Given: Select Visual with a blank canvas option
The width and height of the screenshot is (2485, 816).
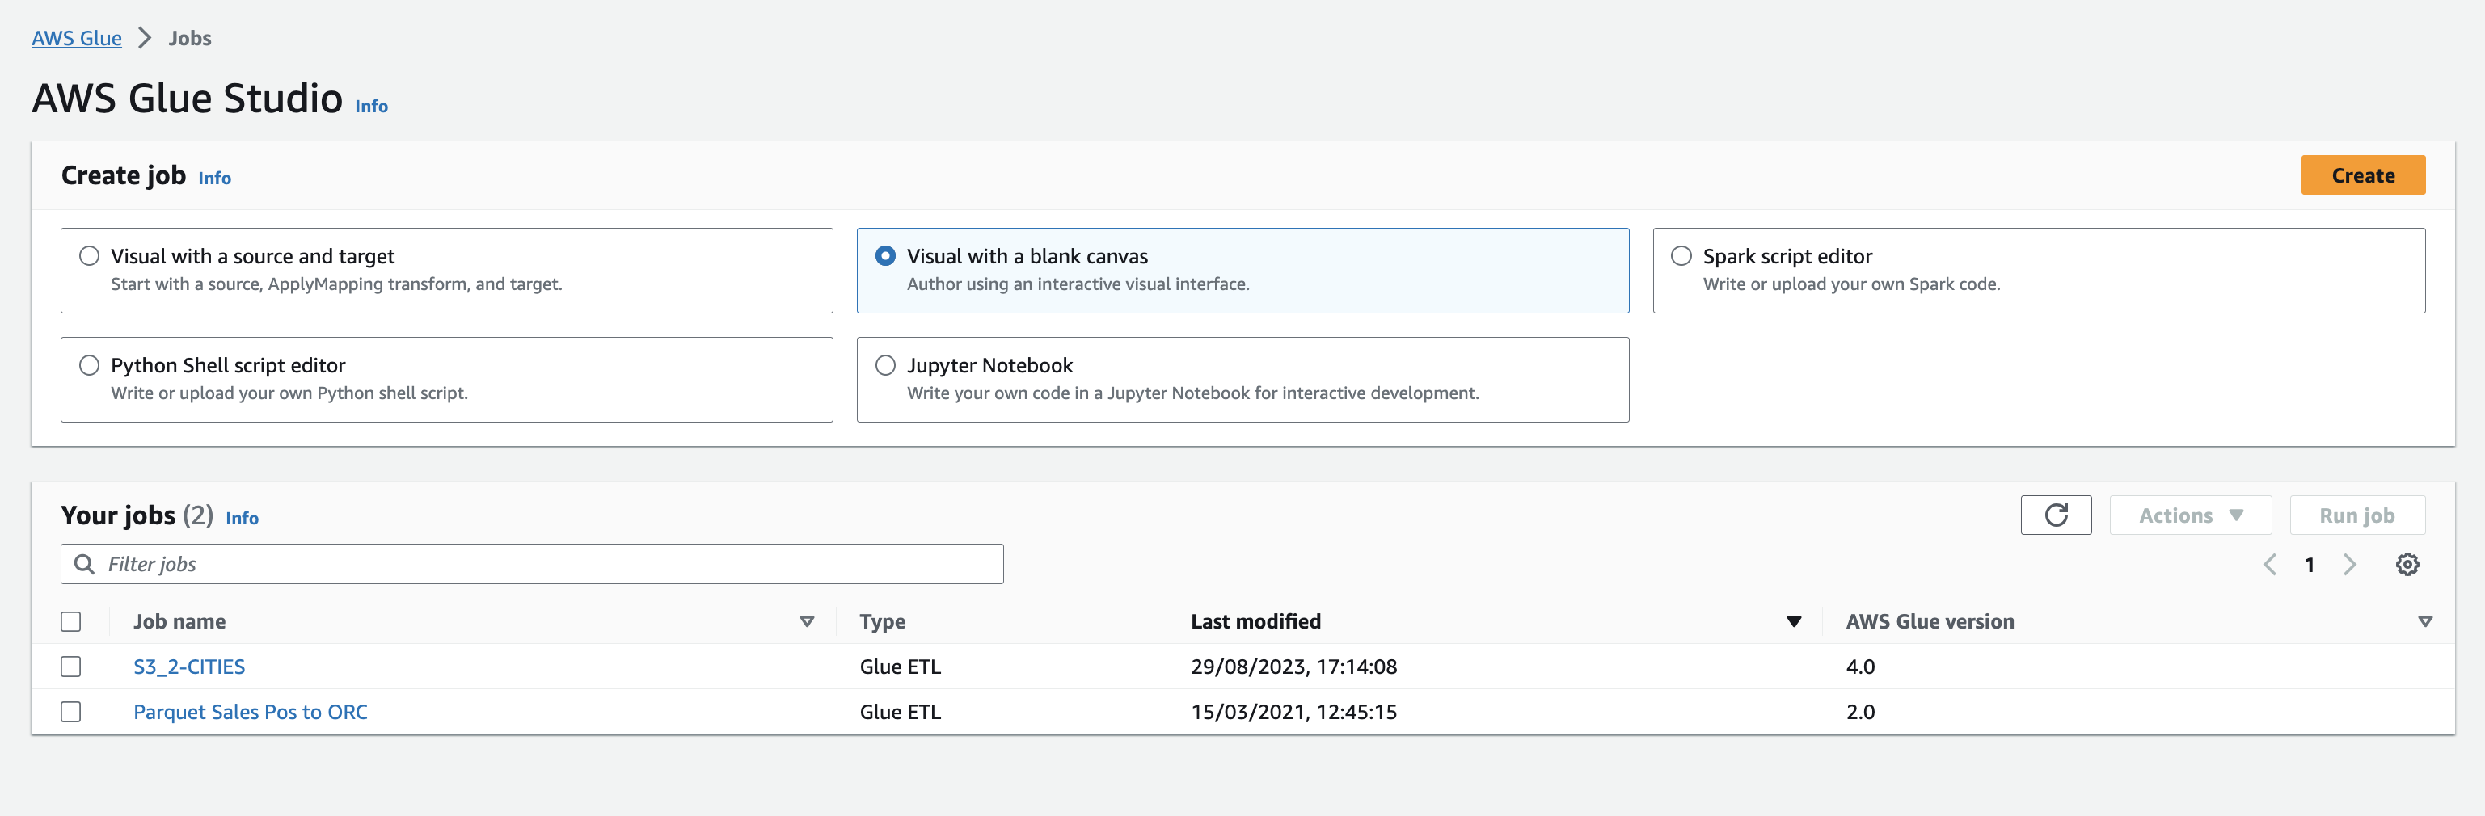Looking at the screenshot, I should pyautogui.click(x=1242, y=270).
